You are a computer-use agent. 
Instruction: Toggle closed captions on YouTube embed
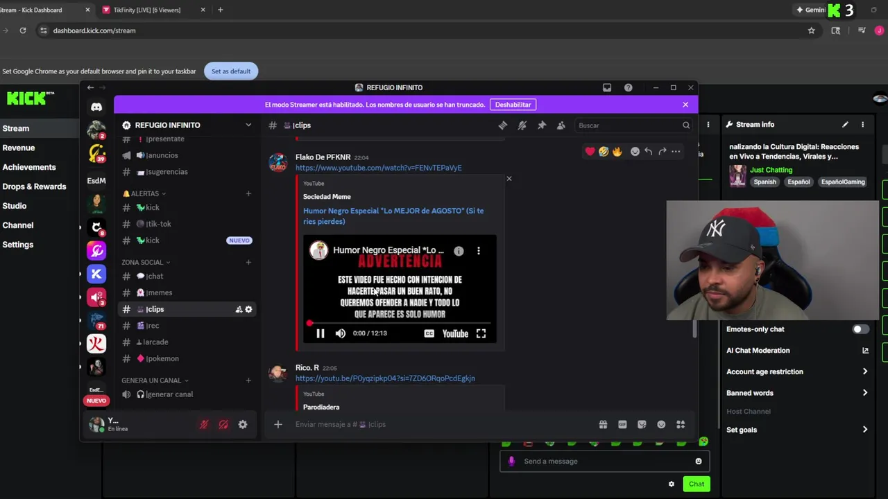coord(429,333)
